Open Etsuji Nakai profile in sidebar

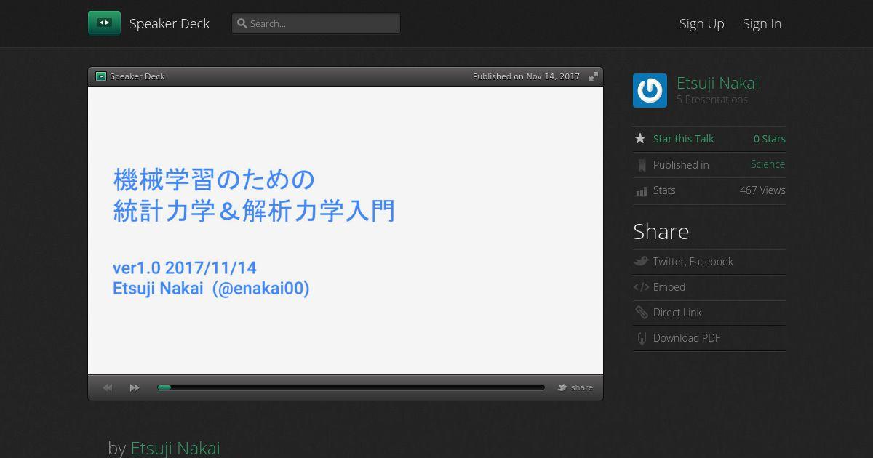point(717,83)
